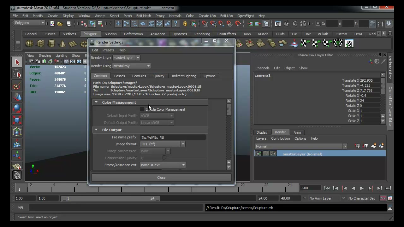Select the masterLayer (Normal) row
The image size is (404, 227).
click(320, 154)
